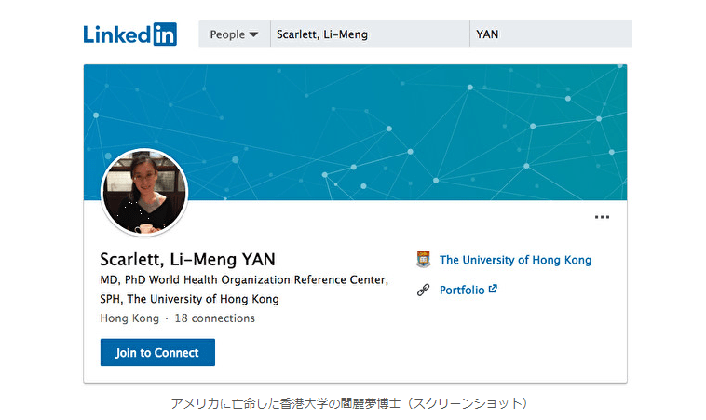Open the three-dot More actions menu
Screen dimensions: 706x420
click(x=602, y=217)
